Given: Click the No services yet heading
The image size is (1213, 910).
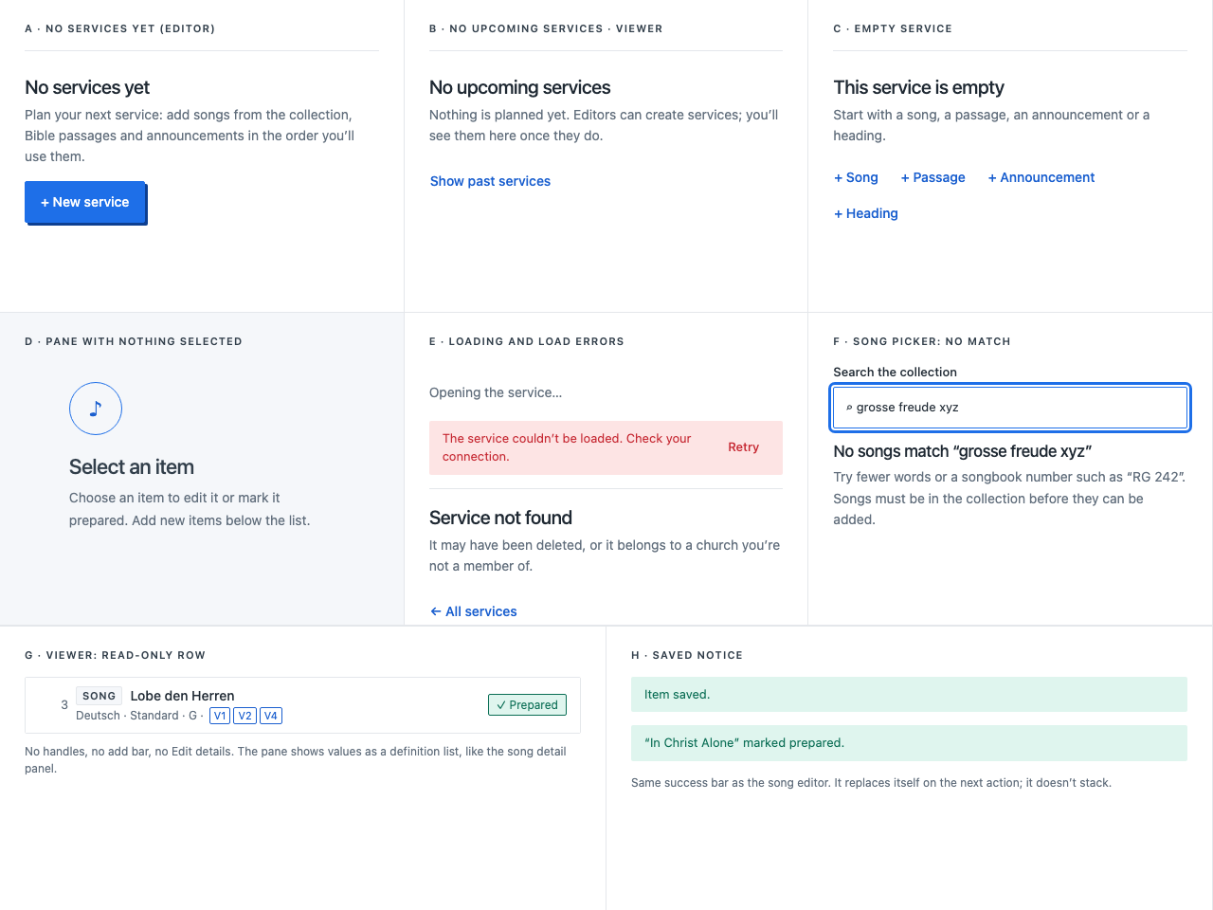Looking at the screenshot, I should click(87, 87).
